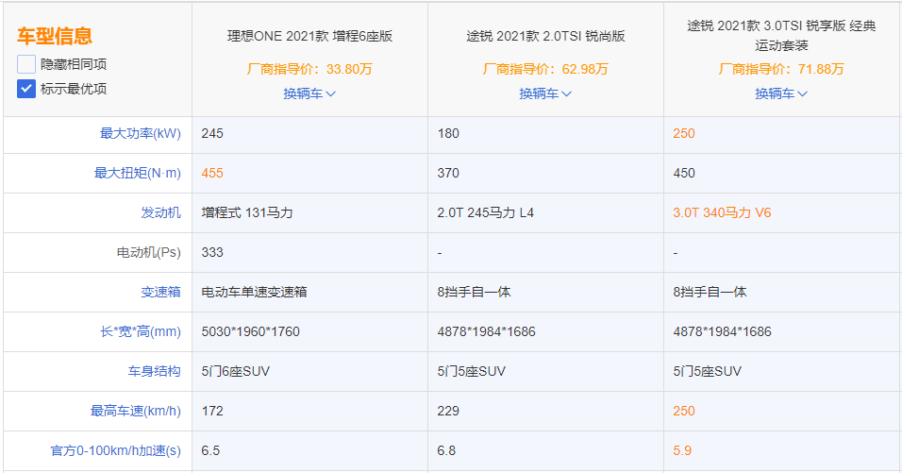
Task: Select the highlighted 250 max power value
Action: click(684, 133)
